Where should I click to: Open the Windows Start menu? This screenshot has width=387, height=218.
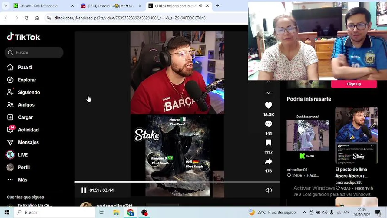(7, 212)
